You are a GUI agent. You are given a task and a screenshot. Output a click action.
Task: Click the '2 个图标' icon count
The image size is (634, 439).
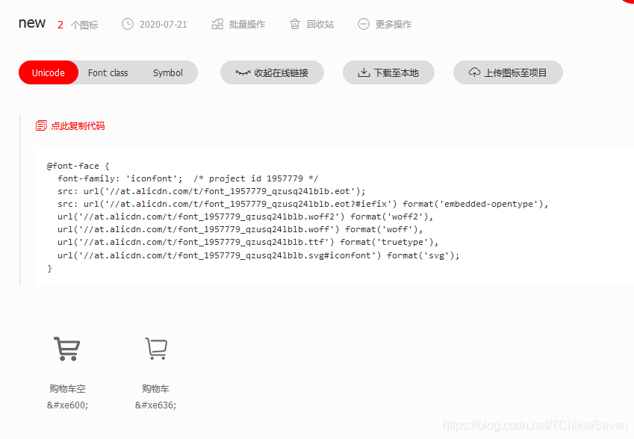[x=78, y=25]
